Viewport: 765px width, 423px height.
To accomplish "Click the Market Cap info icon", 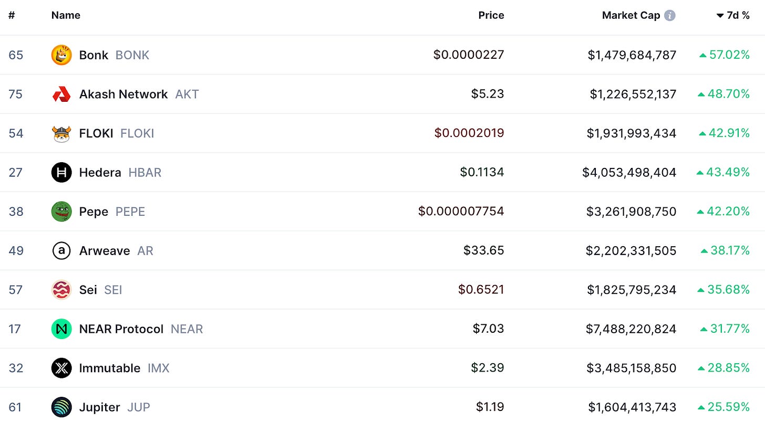I will click(x=670, y=16).
